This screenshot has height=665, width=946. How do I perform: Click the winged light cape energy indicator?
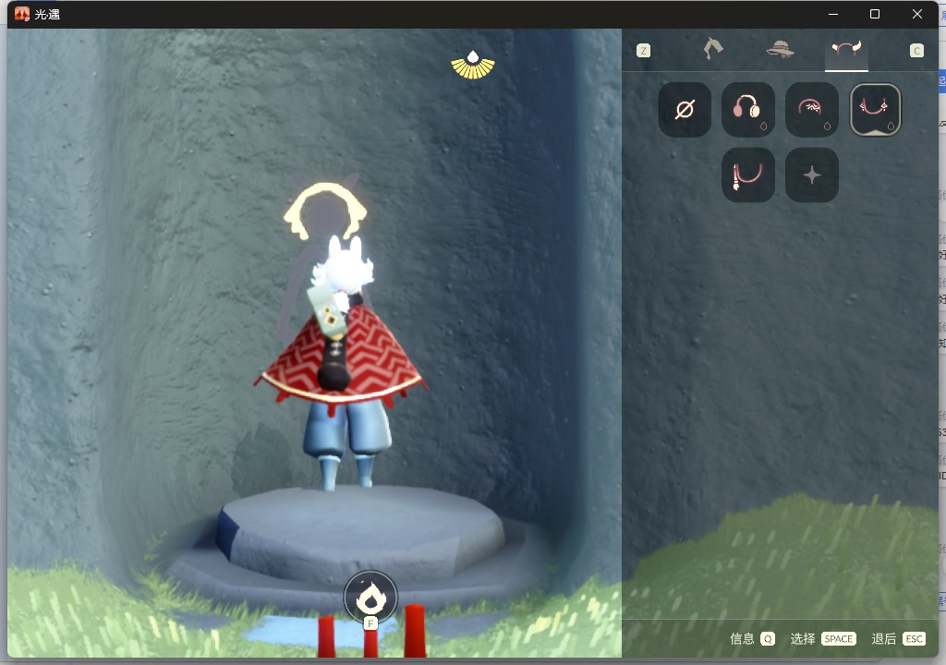473,66
